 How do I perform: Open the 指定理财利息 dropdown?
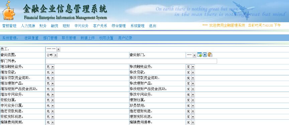pyautogui.click(x=190, y=111)
